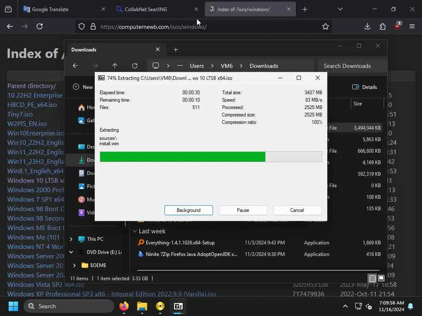Viewport: 422px width, 316px height.
Task: Open Firefox extensions puzzle icon
Action: coord(382,26)
